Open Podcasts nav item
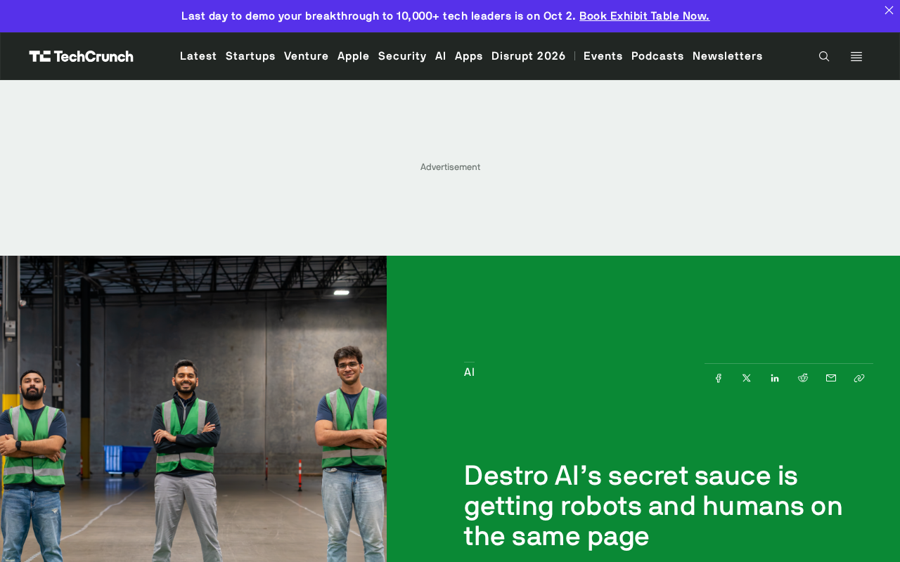The width and height of the screenshot is (900, 562). (657, 56)
